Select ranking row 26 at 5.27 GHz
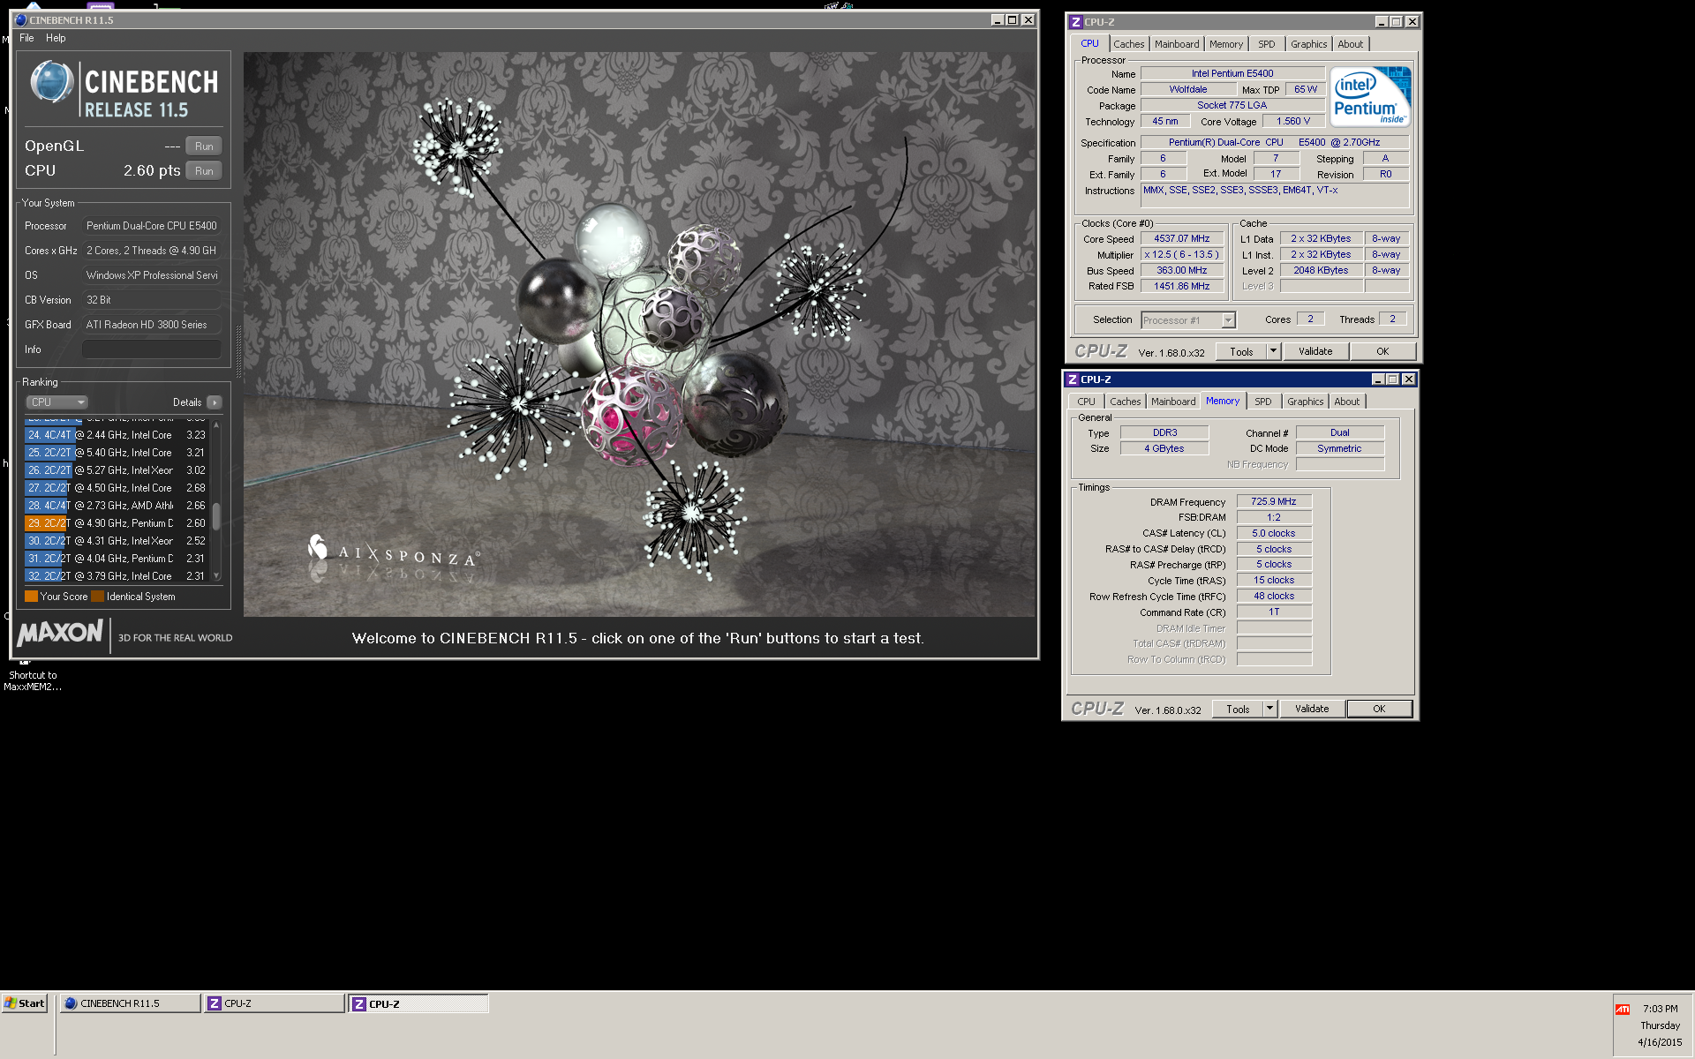 click(117, 470)
